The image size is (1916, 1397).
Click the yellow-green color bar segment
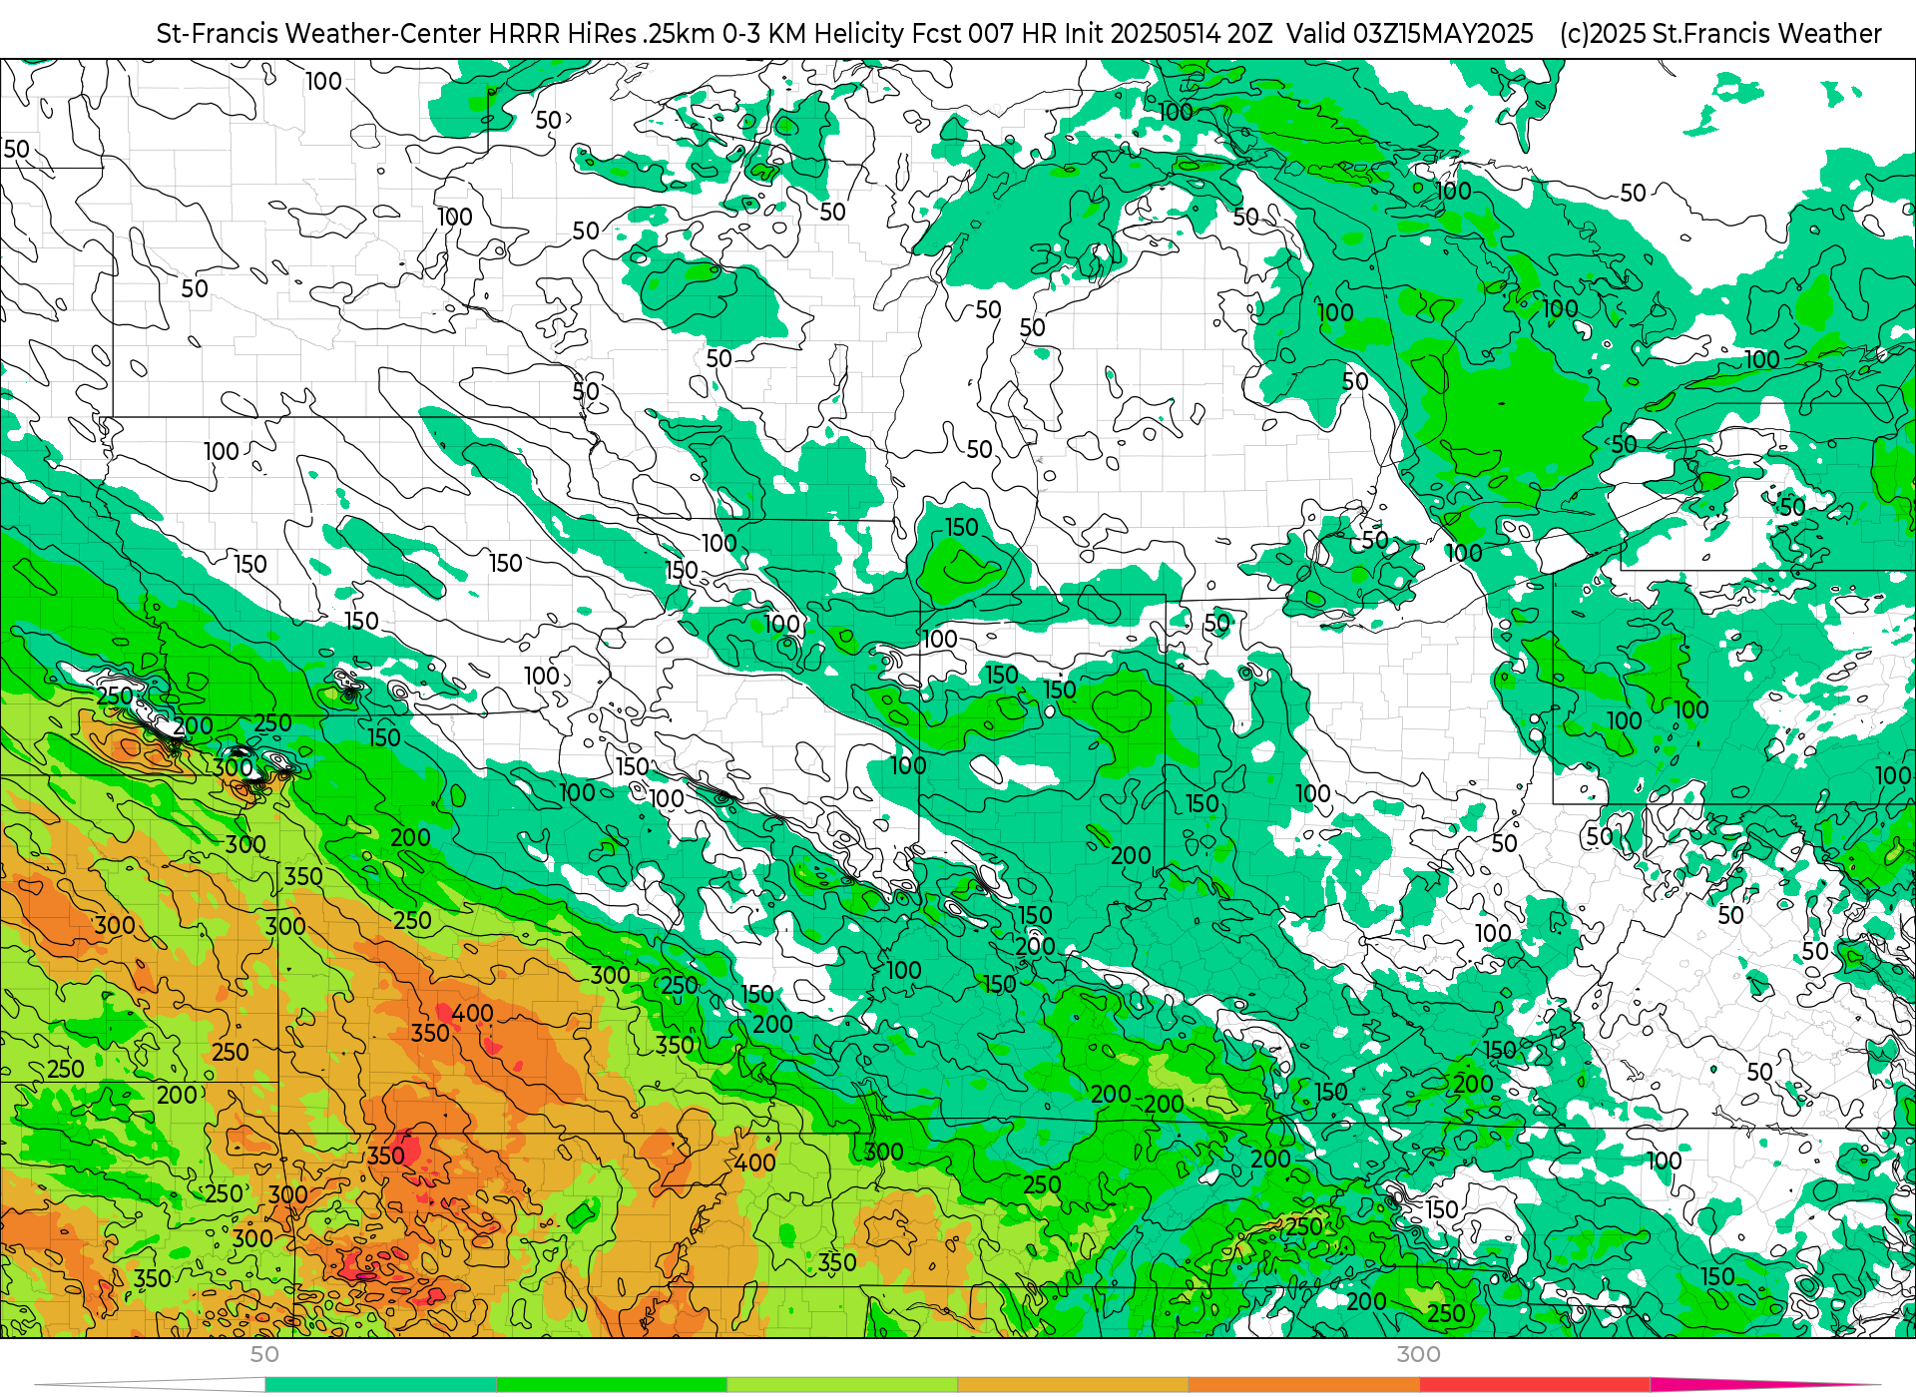(x=841, y=1385)
